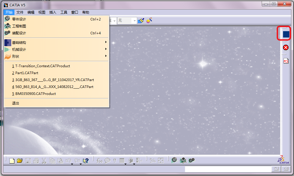Click the Design Table grid icon
Viewport: 294px width, 176px height.
point(122,161)
